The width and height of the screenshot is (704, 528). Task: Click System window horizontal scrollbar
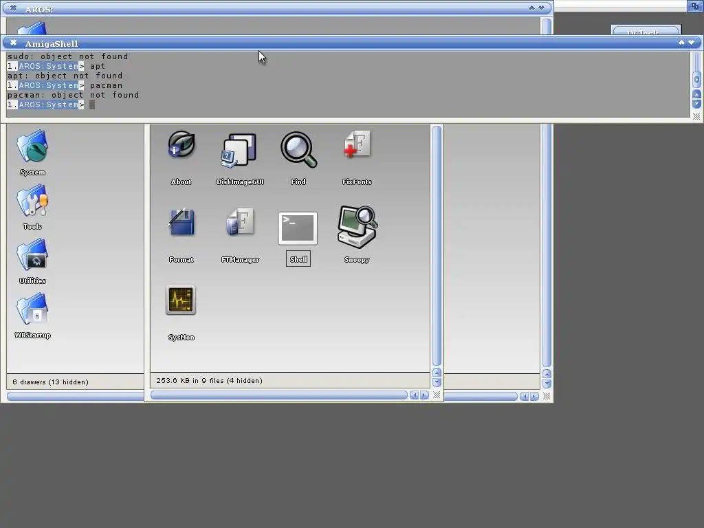pos(279,395)
